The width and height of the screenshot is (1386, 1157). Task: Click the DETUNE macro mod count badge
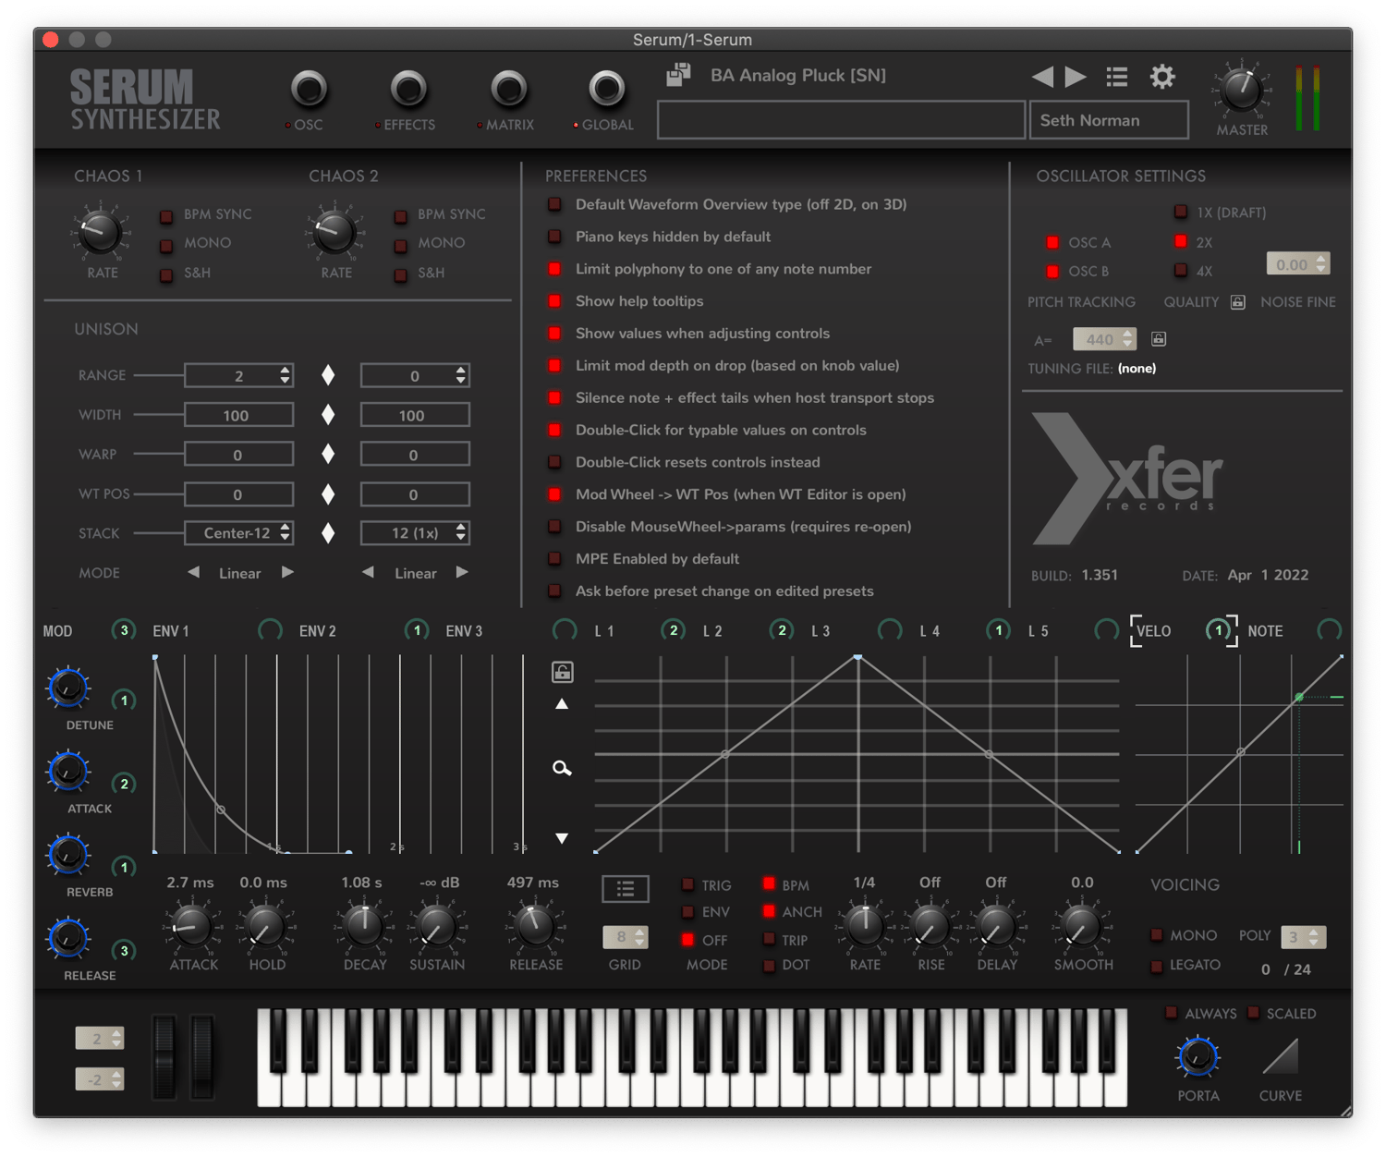[124, 700]
